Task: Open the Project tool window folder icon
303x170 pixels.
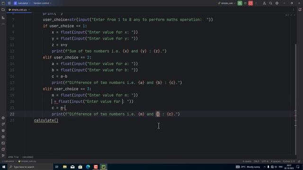Action: [x=3, y=9]
